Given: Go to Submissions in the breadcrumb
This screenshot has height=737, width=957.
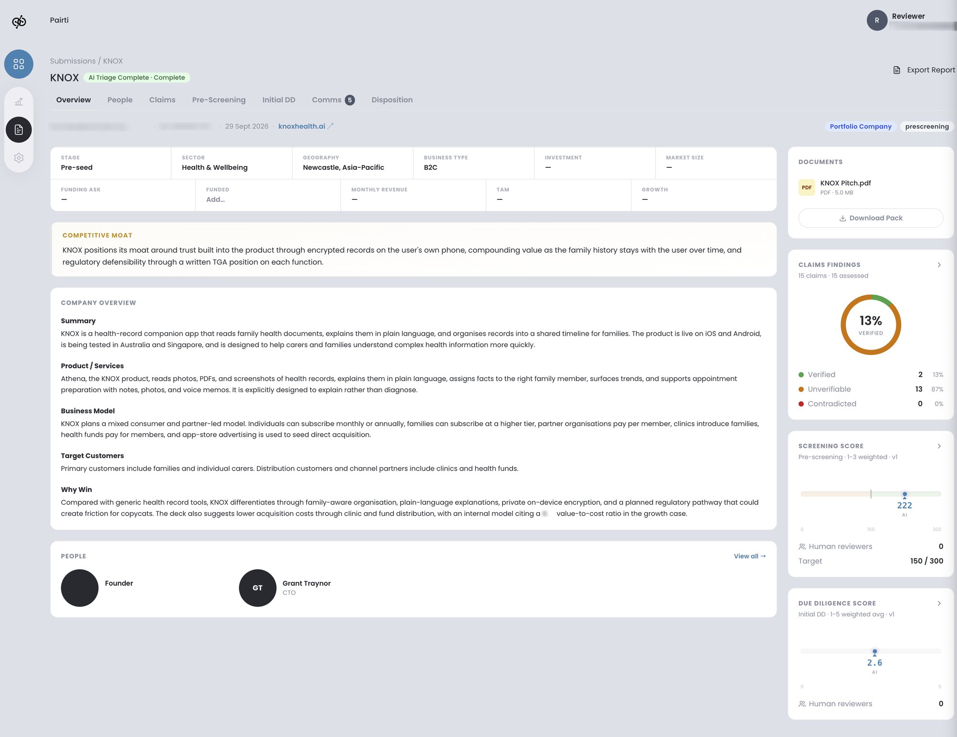Looking at the screenshot, I should pyautogui.click(x=73, y=61).
